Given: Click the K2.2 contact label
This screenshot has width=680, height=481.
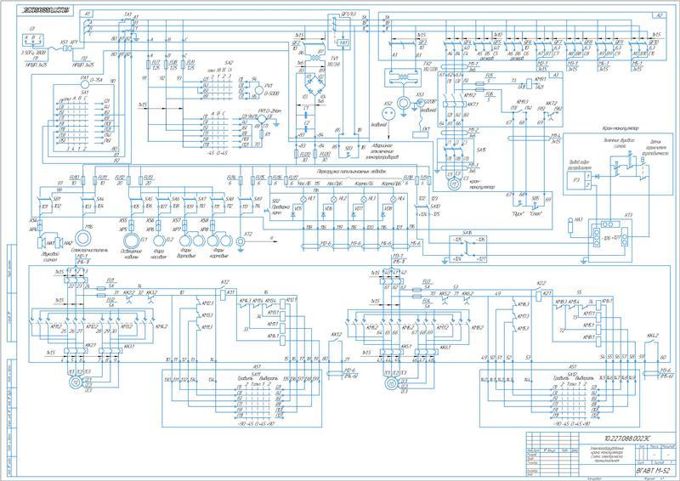Looking at the screenshot, I should coord(541,283).
